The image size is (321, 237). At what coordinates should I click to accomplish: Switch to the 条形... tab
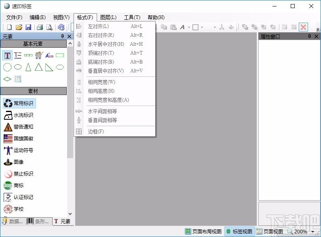tap(38, 222)
